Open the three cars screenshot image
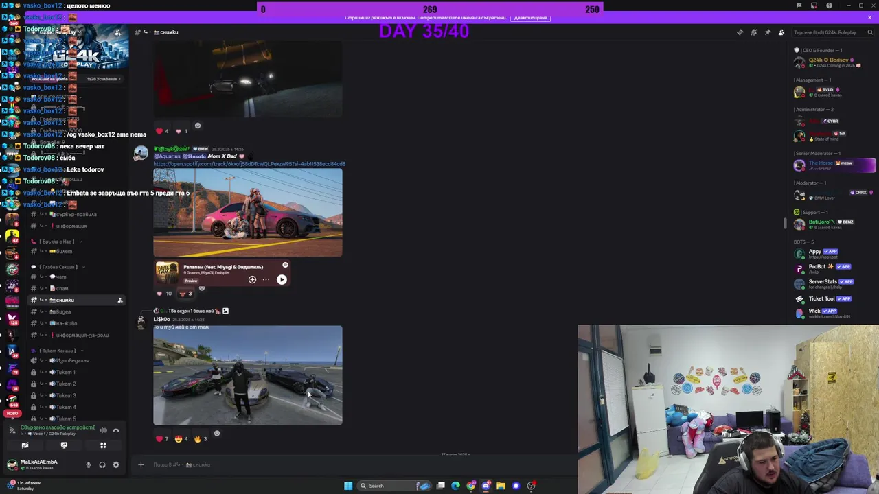879x494 pixels. [x=247, y=375]
